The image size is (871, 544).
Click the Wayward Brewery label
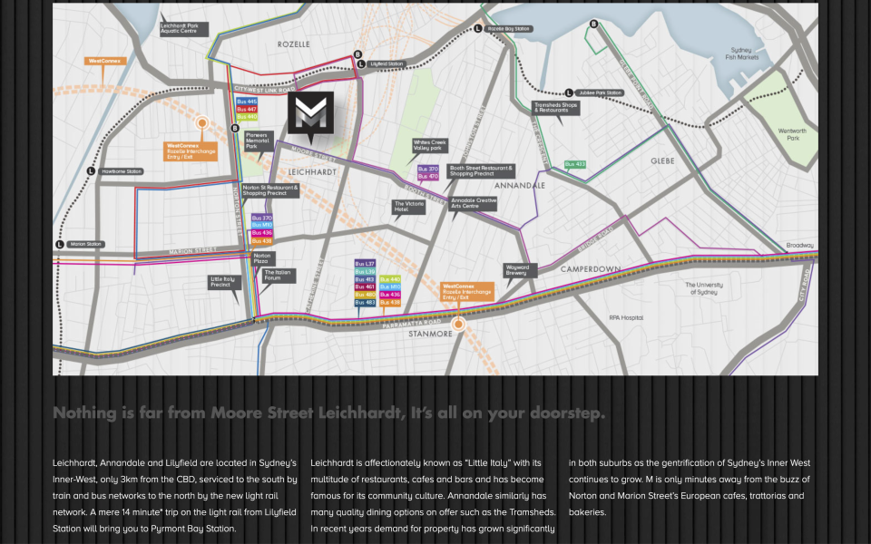click(519, 270)
